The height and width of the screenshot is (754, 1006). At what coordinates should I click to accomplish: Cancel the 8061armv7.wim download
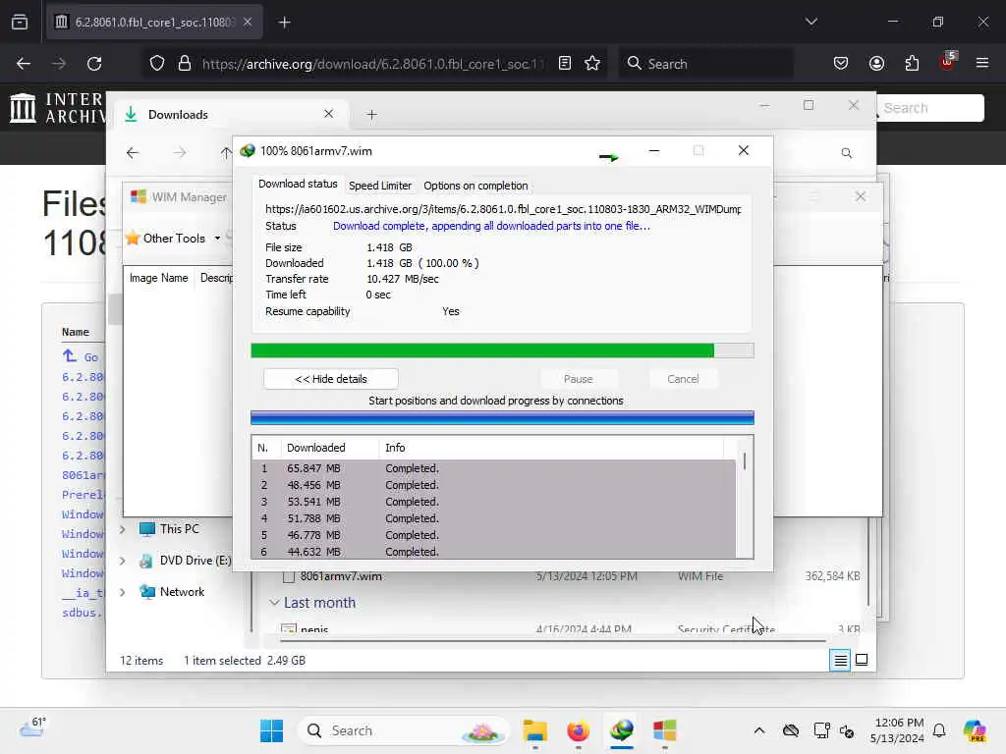[x=683, y=379]
